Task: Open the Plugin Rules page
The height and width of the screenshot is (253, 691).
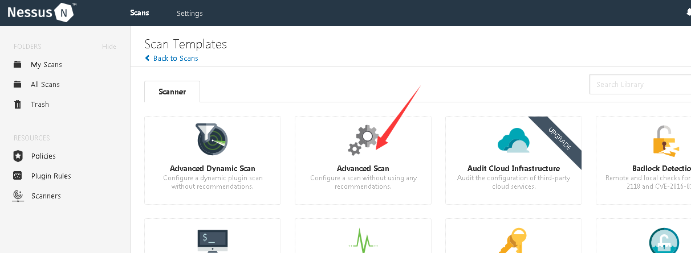Action: coord(51,176)
